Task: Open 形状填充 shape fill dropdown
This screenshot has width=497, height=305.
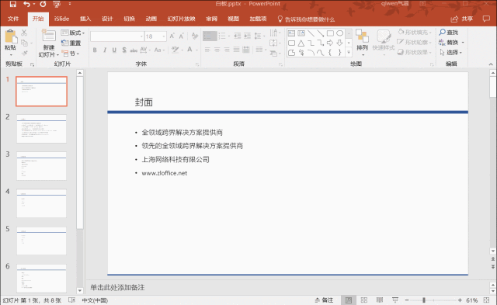Action: (415, 33)
